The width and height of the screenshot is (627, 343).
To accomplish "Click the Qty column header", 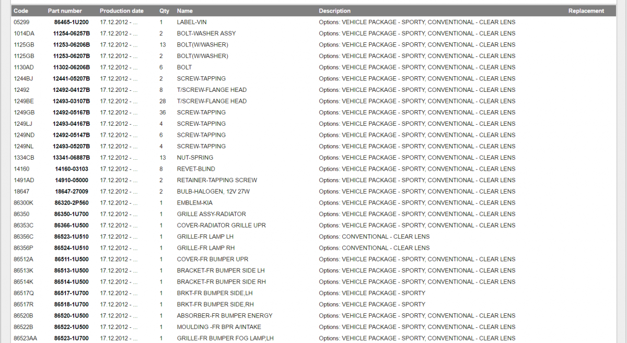I will pyautogui.click(x=164, y=11).
